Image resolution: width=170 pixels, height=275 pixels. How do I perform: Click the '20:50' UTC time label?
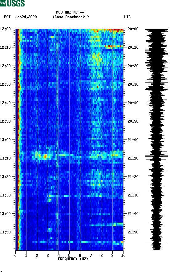point(133,121)
